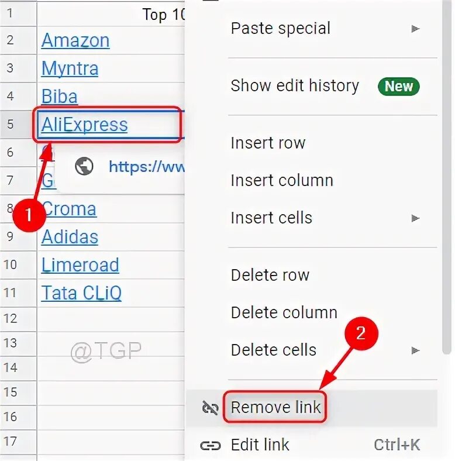This screenshot has height=461, width=455.
Task: Select row header 2
Action: click(18, 40)
